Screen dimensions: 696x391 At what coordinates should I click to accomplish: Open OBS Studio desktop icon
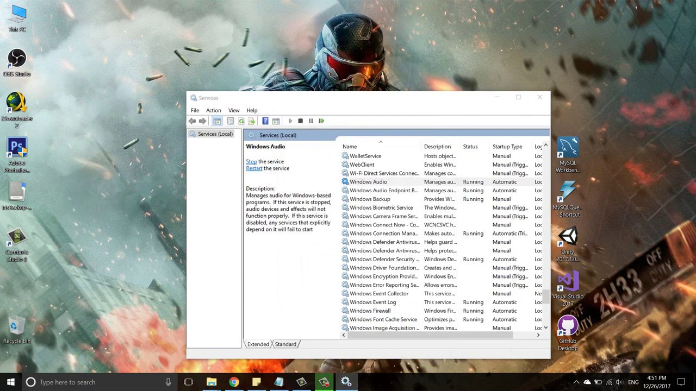[x=17, y=63]
